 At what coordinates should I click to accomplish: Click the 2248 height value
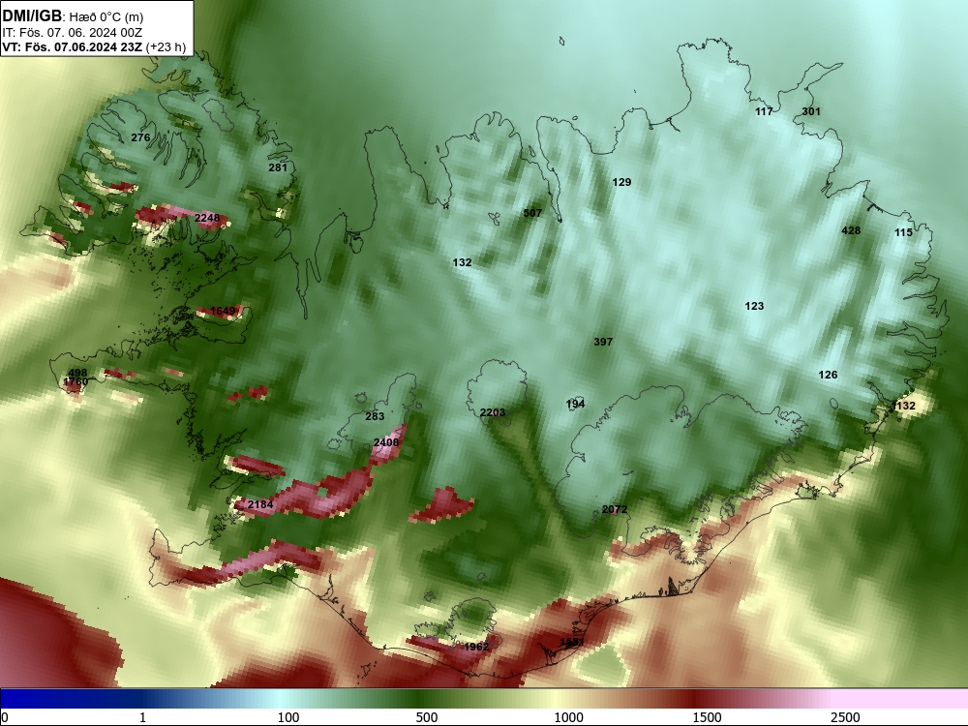(207, 218)
